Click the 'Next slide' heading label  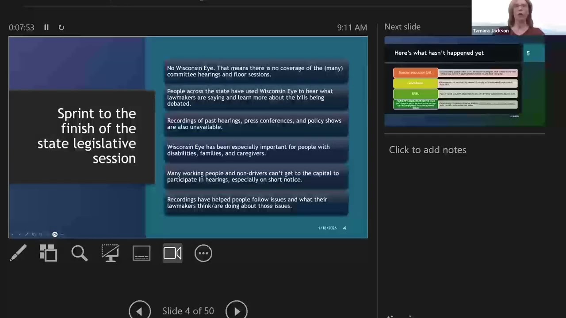[x=402, y=27]
